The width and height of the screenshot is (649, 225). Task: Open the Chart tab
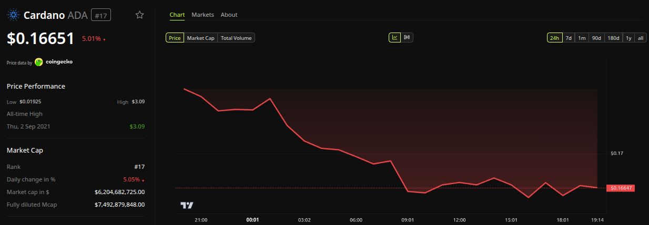[177, 15]
